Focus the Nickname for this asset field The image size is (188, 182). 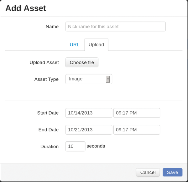coord(116,27)
